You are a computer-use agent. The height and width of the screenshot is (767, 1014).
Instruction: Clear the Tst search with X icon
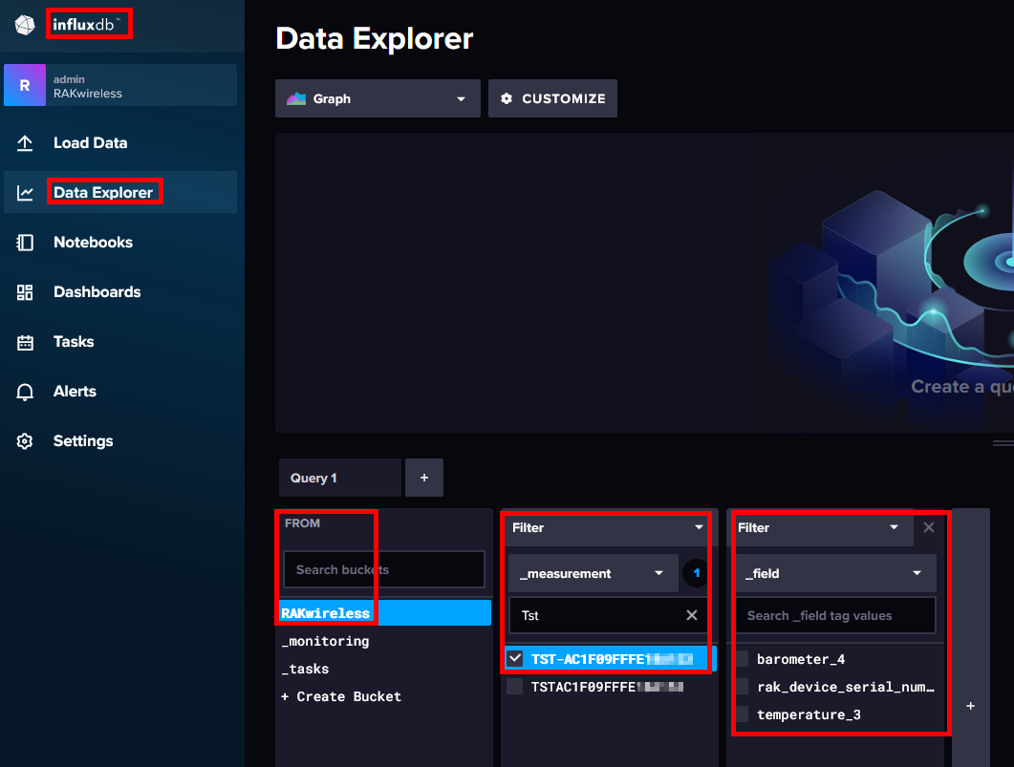point(691,615)
